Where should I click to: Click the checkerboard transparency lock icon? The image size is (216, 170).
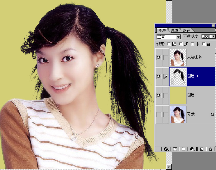(174, 44)
